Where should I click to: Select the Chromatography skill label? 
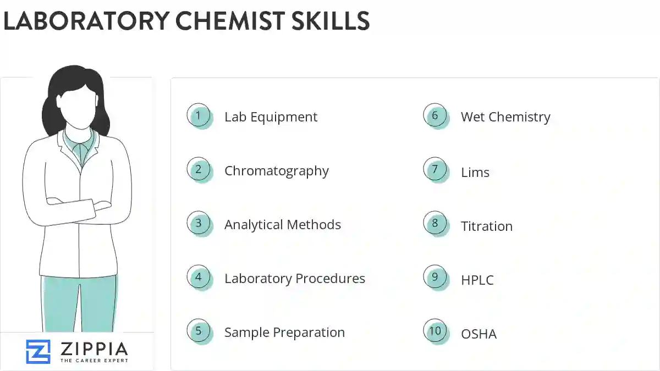(276, 171)
